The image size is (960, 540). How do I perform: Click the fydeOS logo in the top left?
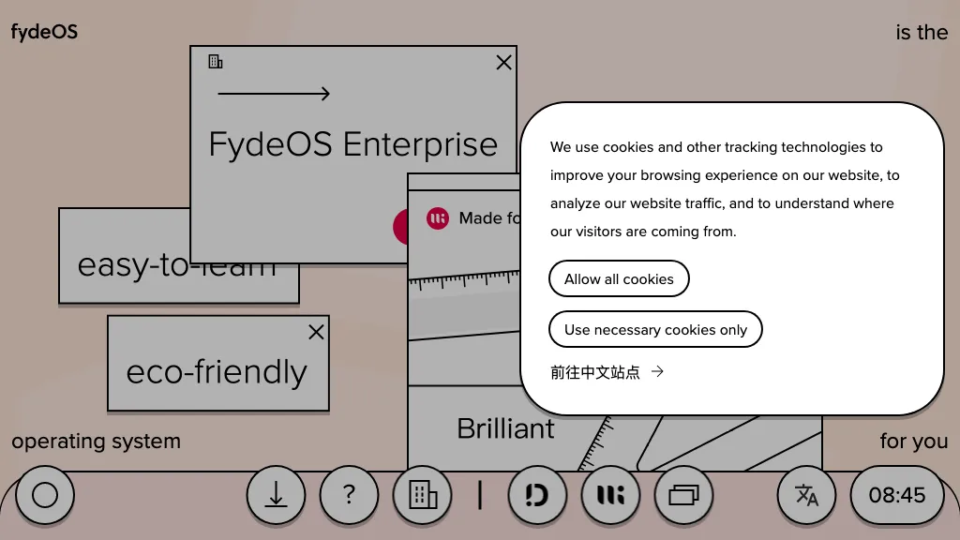pos(44,32)
